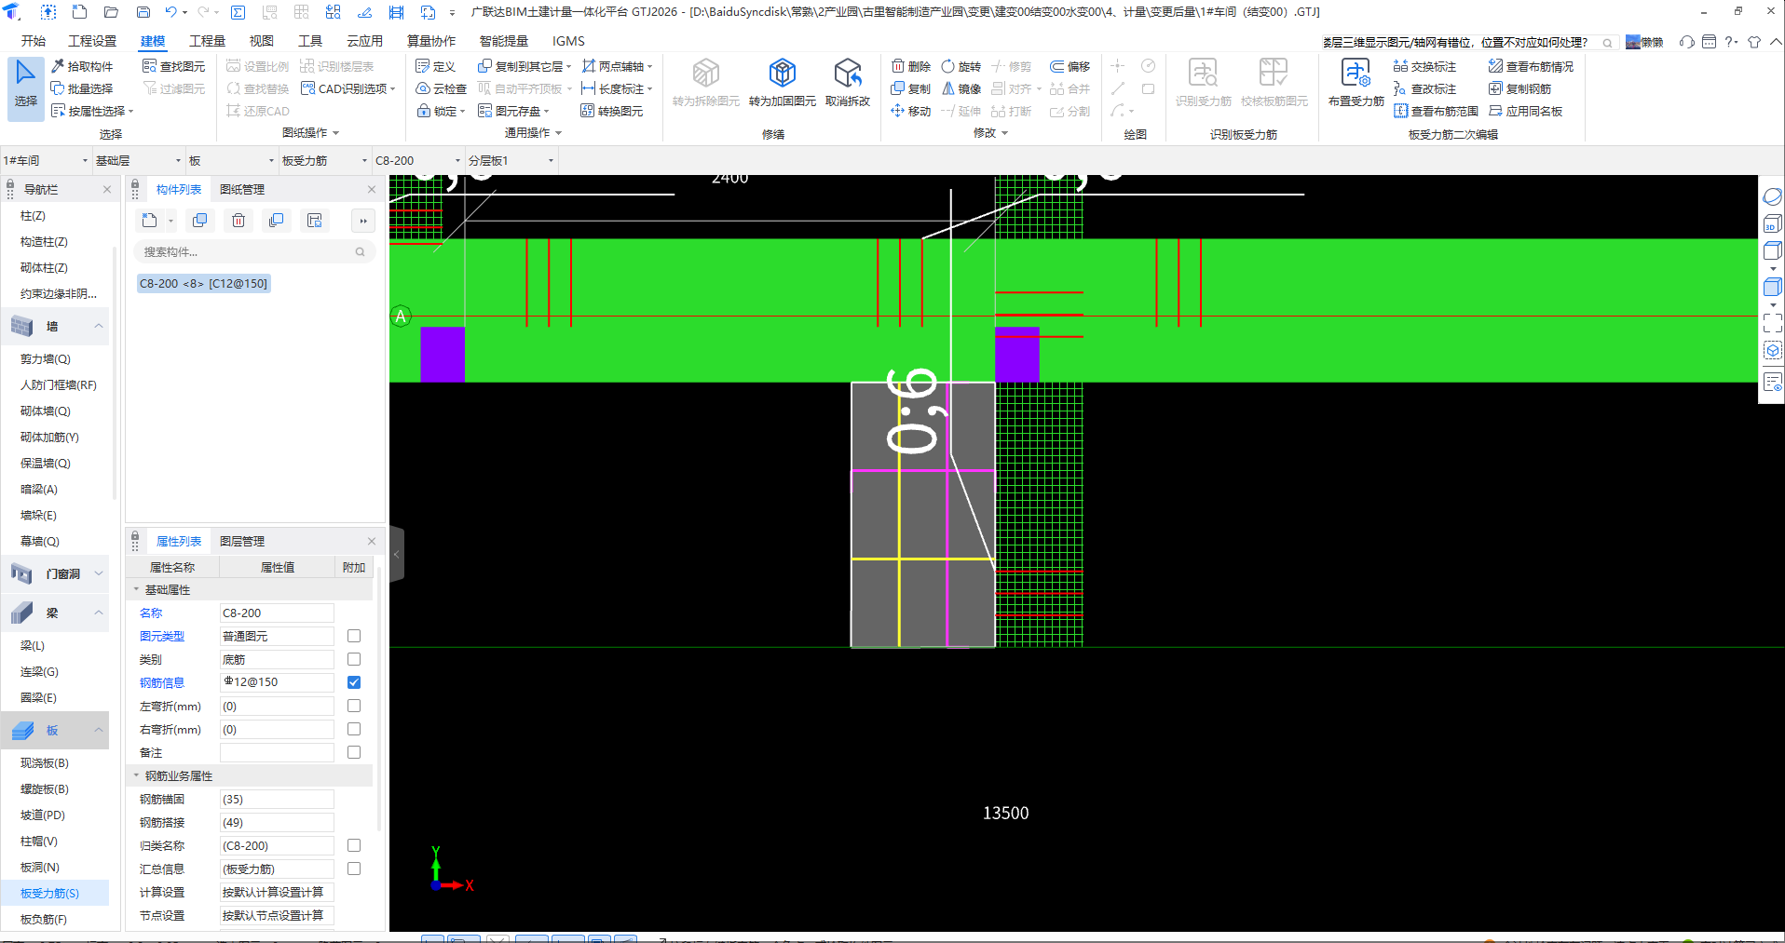Click the 名称 value field C8-200

point(277,613)
